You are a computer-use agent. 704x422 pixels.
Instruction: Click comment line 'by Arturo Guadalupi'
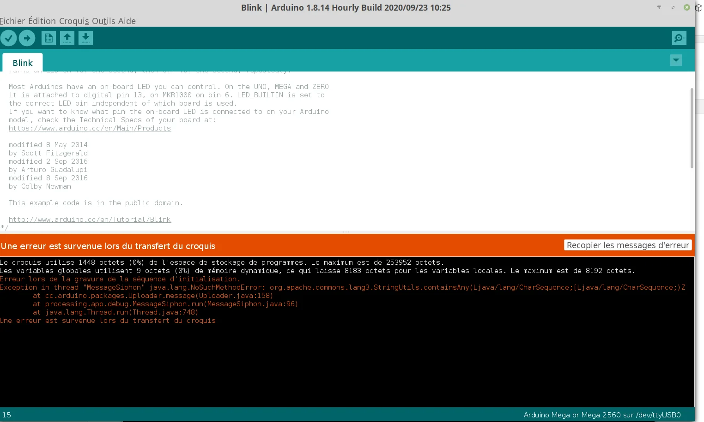48,170
